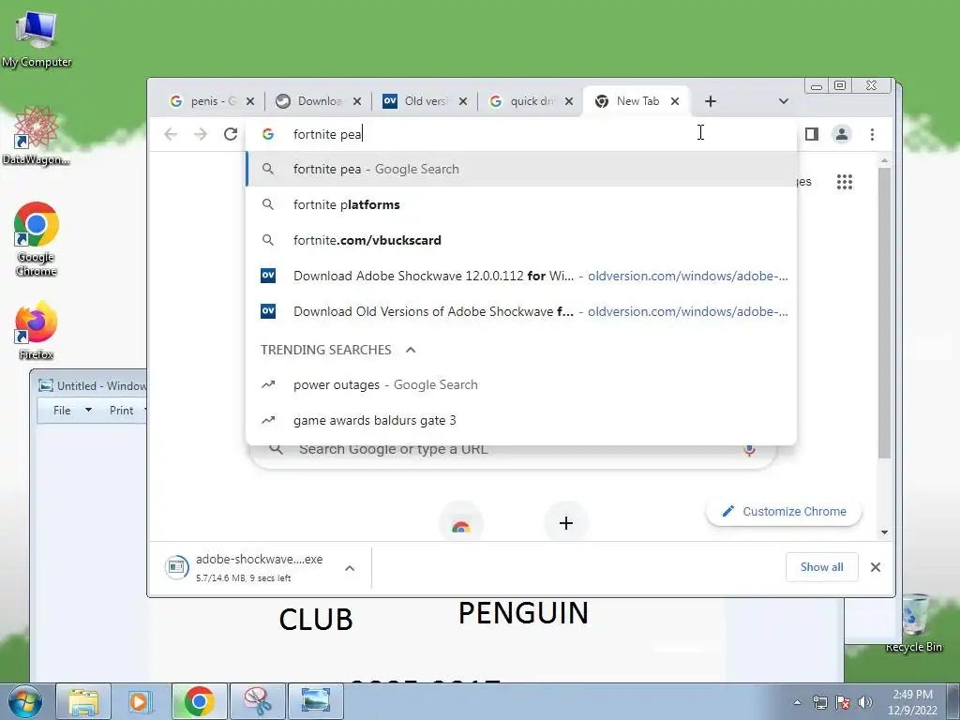
Task: Open Firefox desktop shortcut
Action: click(x=37, y=331)
